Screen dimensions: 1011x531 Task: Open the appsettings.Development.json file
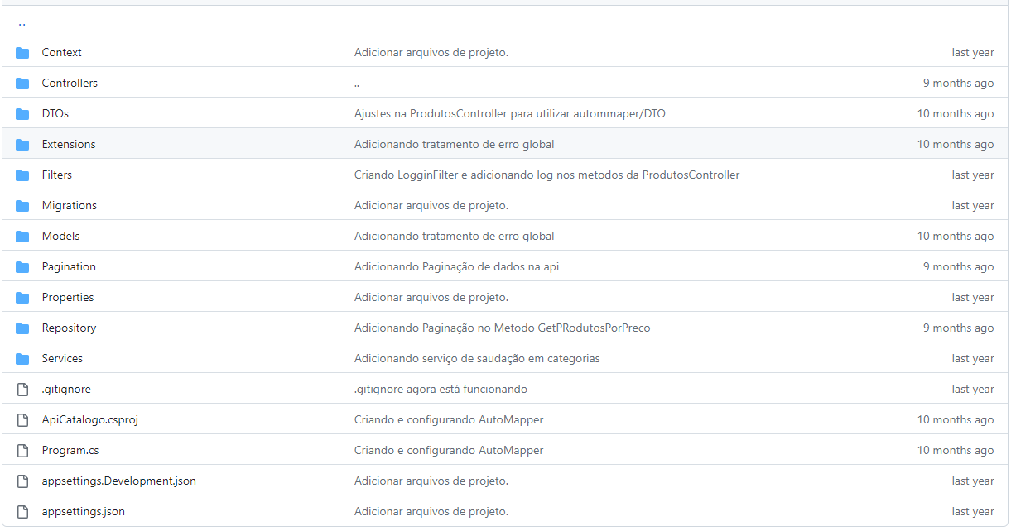[118, 481]
